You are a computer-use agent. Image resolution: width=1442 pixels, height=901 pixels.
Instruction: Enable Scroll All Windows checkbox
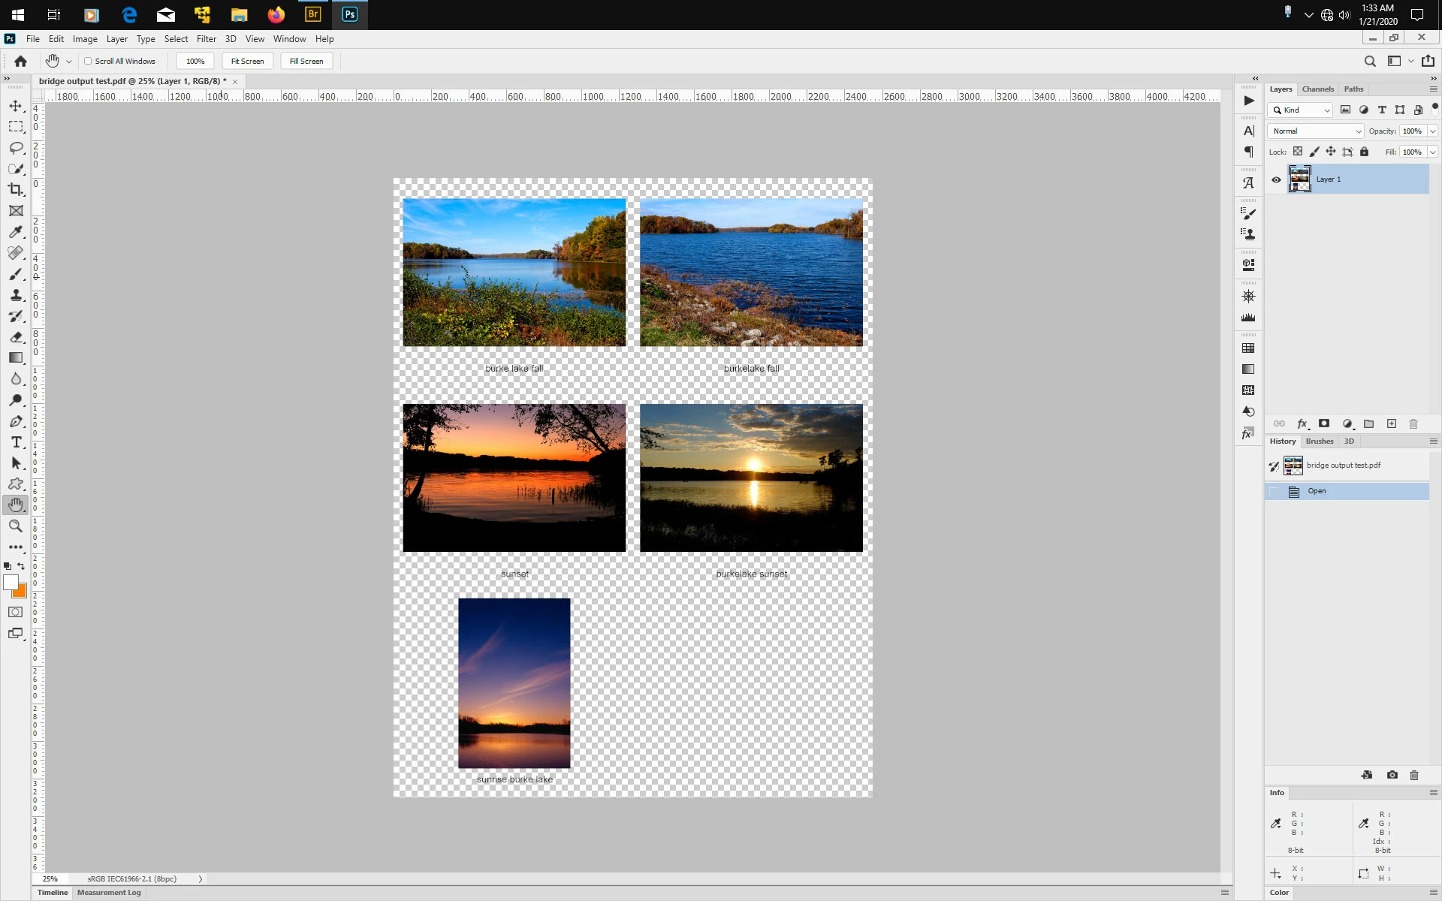(x=88, y=62)
